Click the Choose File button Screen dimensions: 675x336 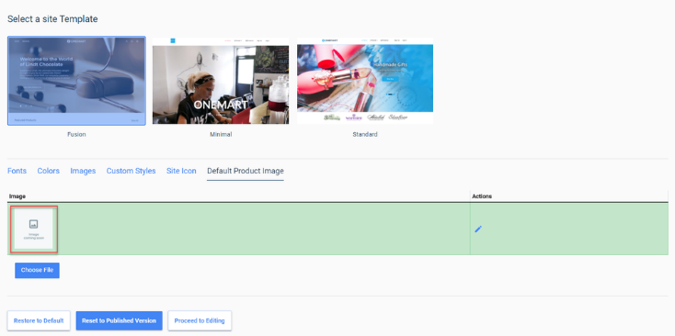[x=37, y=270]
